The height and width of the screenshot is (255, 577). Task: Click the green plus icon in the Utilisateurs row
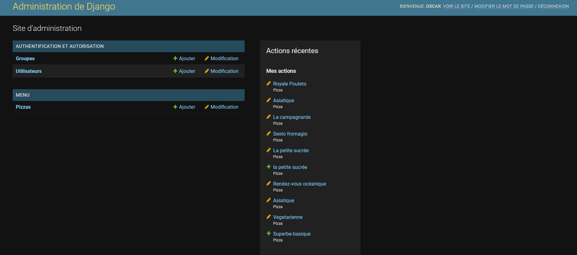point(175,71)
